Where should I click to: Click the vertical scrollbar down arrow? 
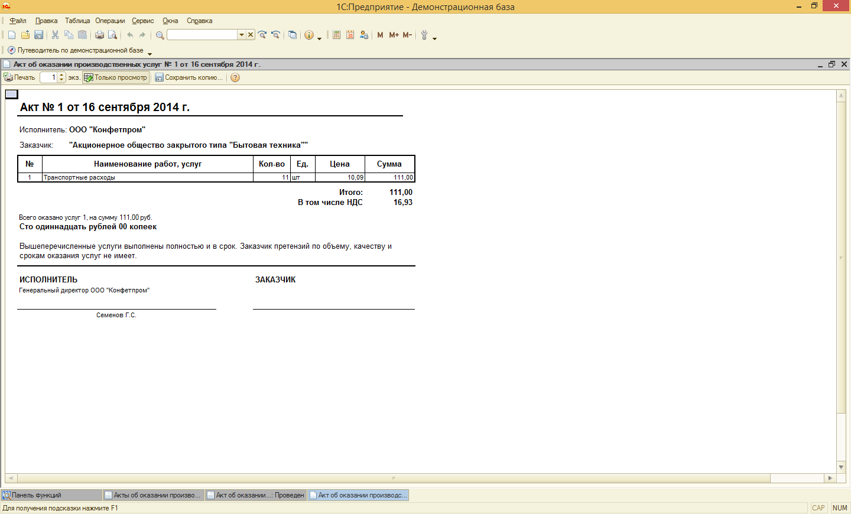[841, 467]
